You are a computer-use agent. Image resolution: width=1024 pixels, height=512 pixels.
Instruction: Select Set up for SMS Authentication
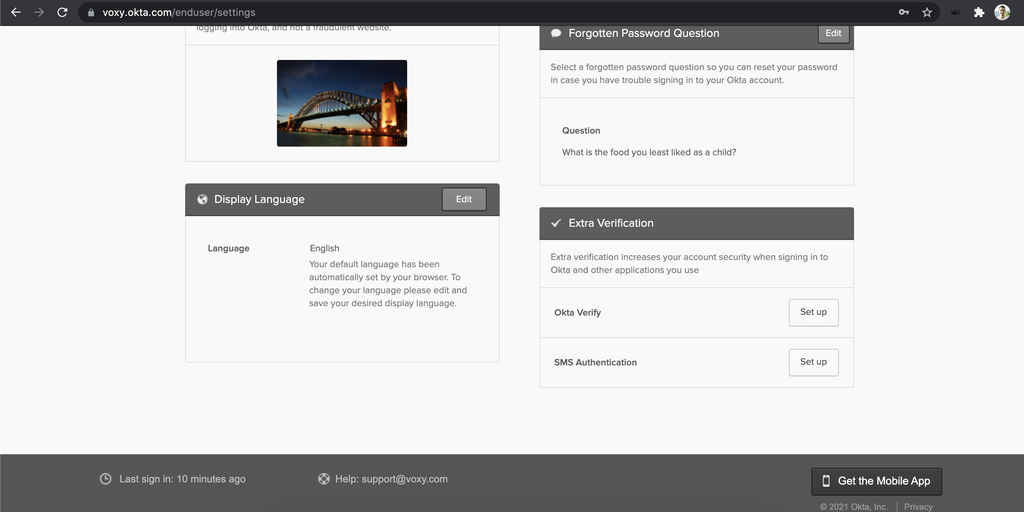click(x=814, y=362)
